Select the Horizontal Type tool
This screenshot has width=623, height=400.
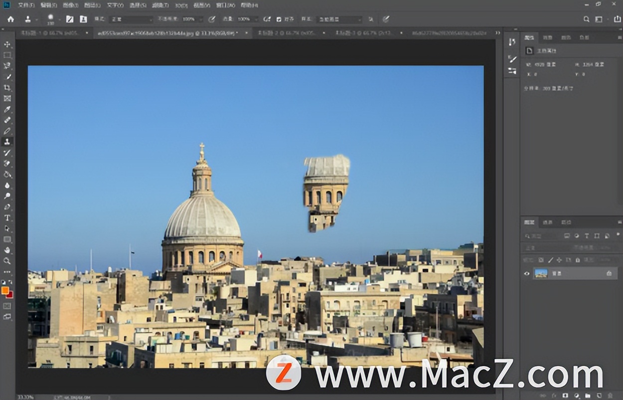click(7, 217)
